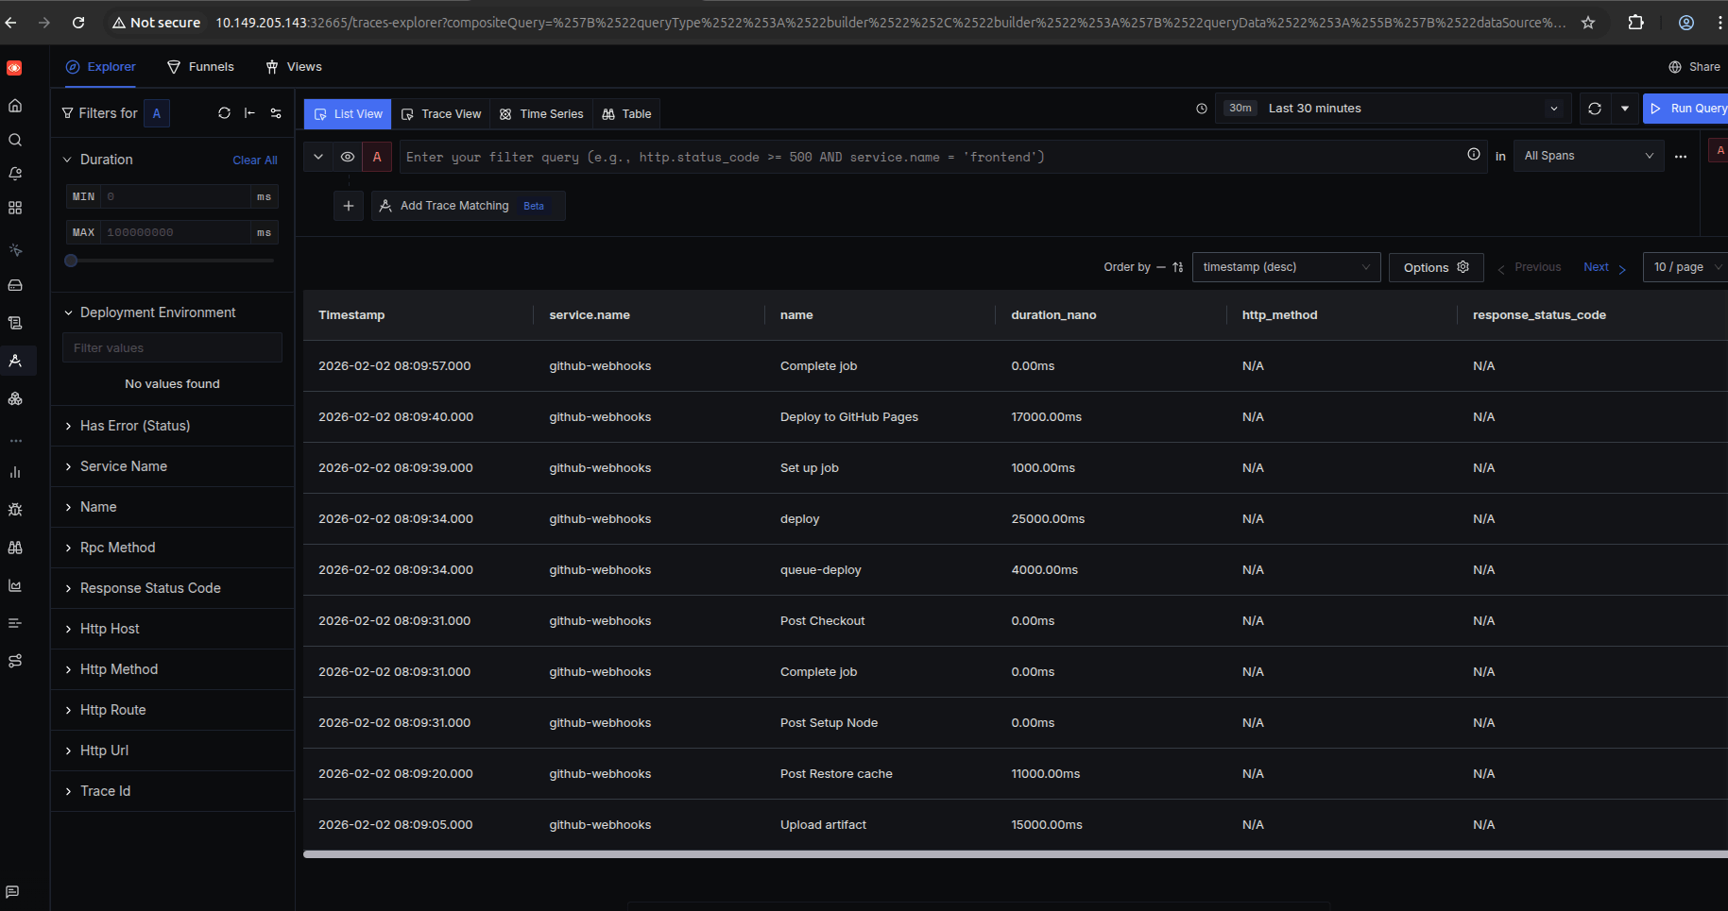Screen dimensions: 1728x911
Task: Toggle order direction sort icon
Action: coord(1177,267)
